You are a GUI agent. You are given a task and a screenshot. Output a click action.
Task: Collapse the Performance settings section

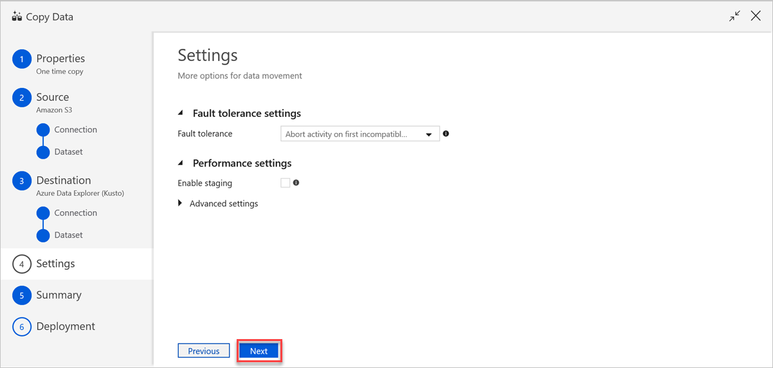click(x=181, y=163)
